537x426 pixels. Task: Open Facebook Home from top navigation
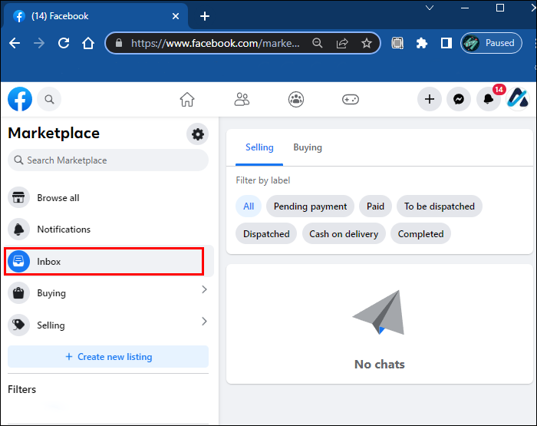coord(187,99)
